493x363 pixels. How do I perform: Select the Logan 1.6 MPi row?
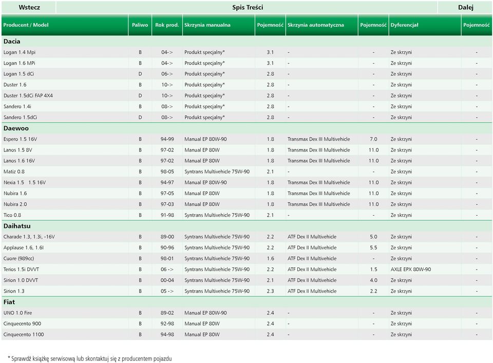[x=247, y=63]
